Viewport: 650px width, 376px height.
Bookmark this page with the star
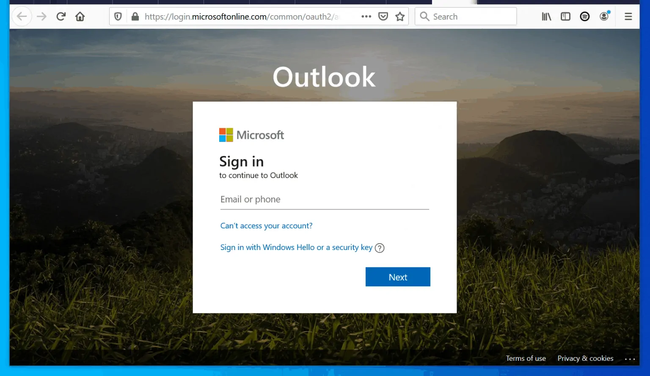[x=399, y=16]
